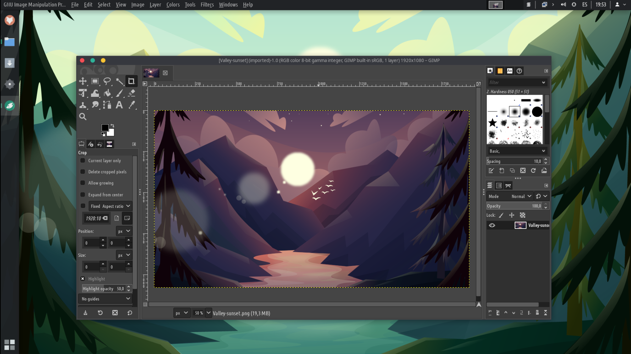Open the Colors menu

[173, 5]
